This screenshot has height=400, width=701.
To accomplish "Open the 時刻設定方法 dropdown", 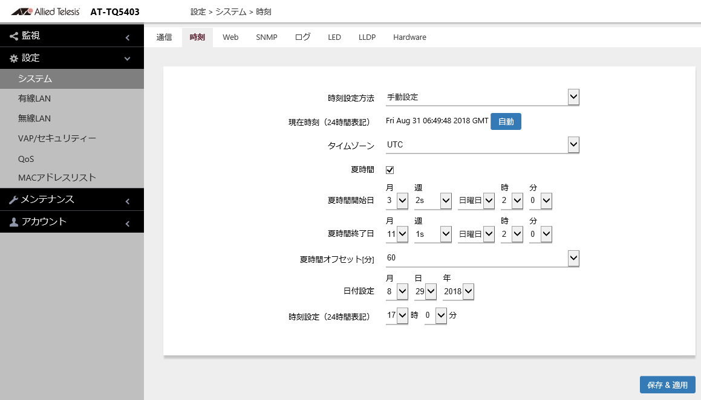I will (573, 97).
